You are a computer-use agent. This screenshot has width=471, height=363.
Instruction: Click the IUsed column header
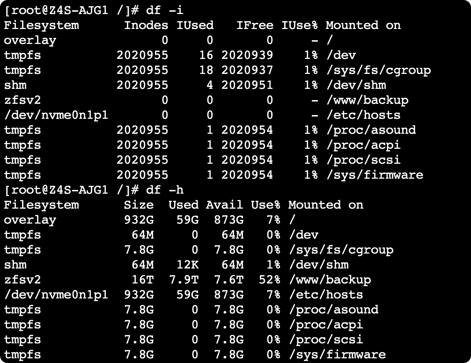pos(195,25)
